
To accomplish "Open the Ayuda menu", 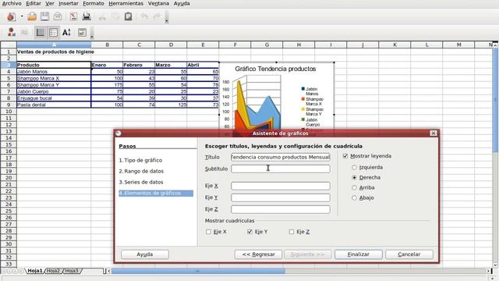I will point(182,3).
